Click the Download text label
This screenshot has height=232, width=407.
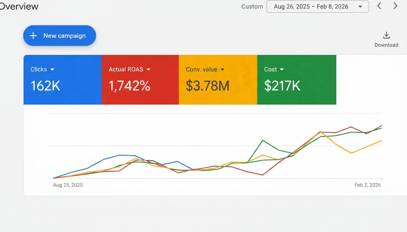(x=386, y=45)
